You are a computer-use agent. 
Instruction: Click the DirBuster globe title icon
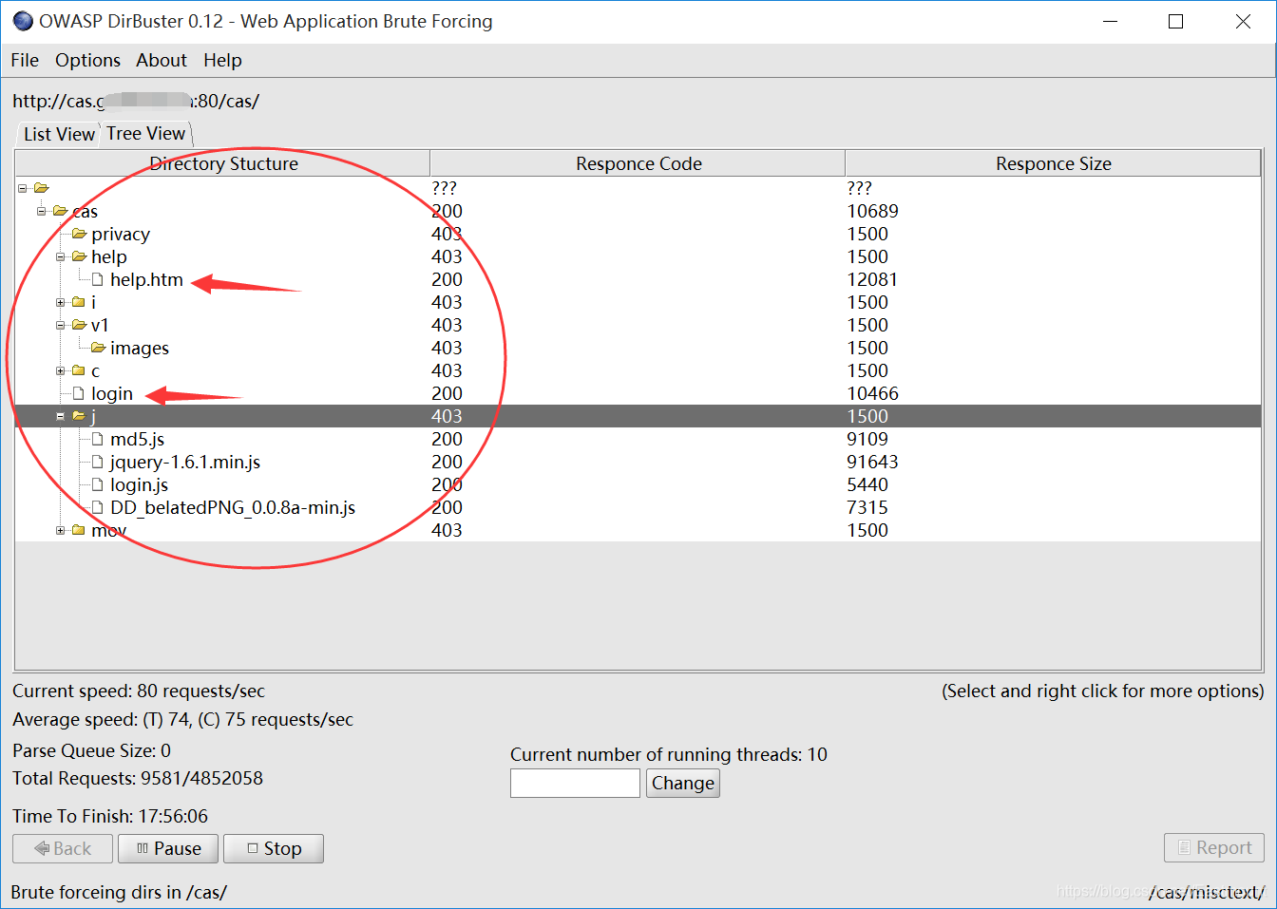tap(23, 21)
